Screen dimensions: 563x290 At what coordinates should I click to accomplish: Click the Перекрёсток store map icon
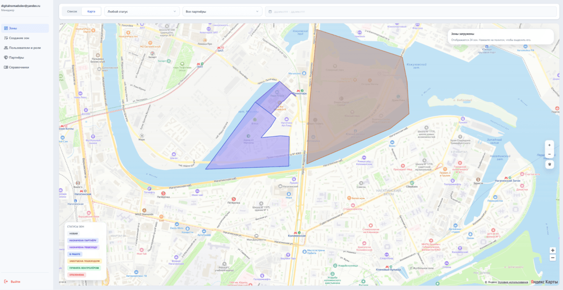coord(495,197)
